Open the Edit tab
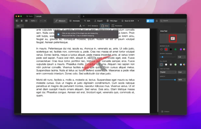201x129 pixels. (87, 21)
